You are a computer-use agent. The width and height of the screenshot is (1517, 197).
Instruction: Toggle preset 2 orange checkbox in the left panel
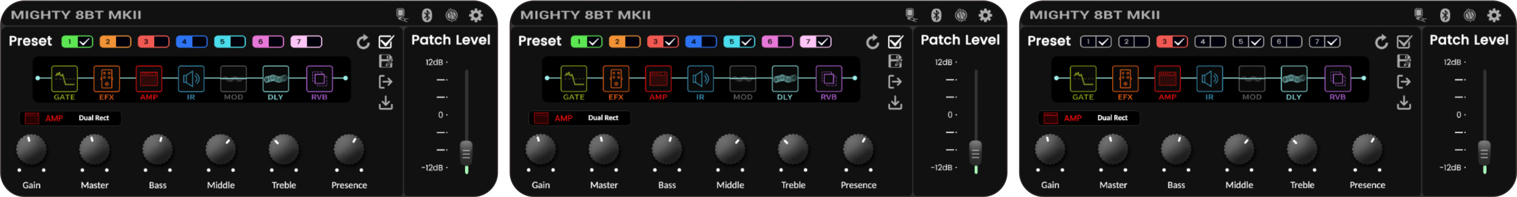(123, 42)
